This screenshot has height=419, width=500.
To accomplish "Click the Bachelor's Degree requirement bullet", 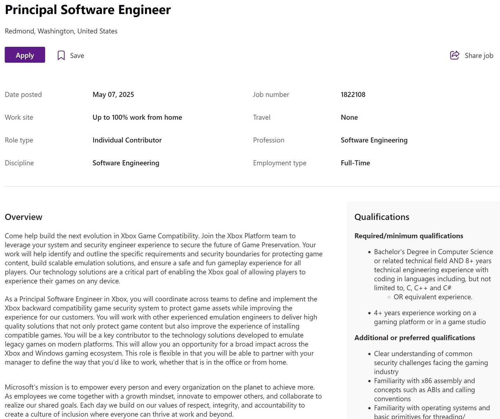I will 433,270.
